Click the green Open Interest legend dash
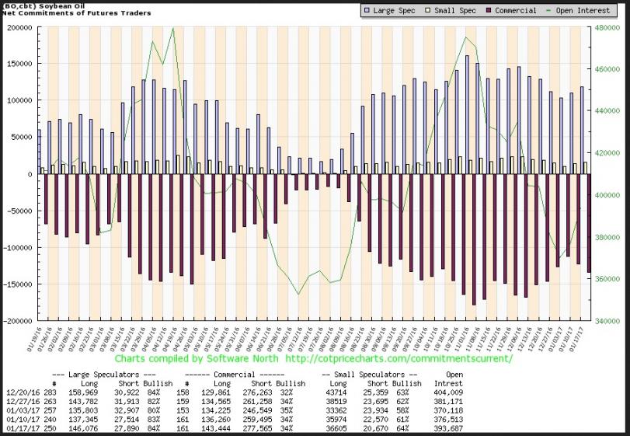This screenshot has width=630, height=436. [551, 11]
